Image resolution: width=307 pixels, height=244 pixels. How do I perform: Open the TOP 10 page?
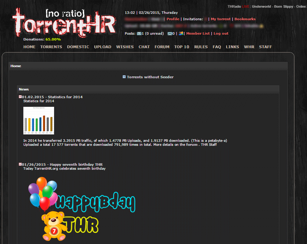[x=182, y=47]
